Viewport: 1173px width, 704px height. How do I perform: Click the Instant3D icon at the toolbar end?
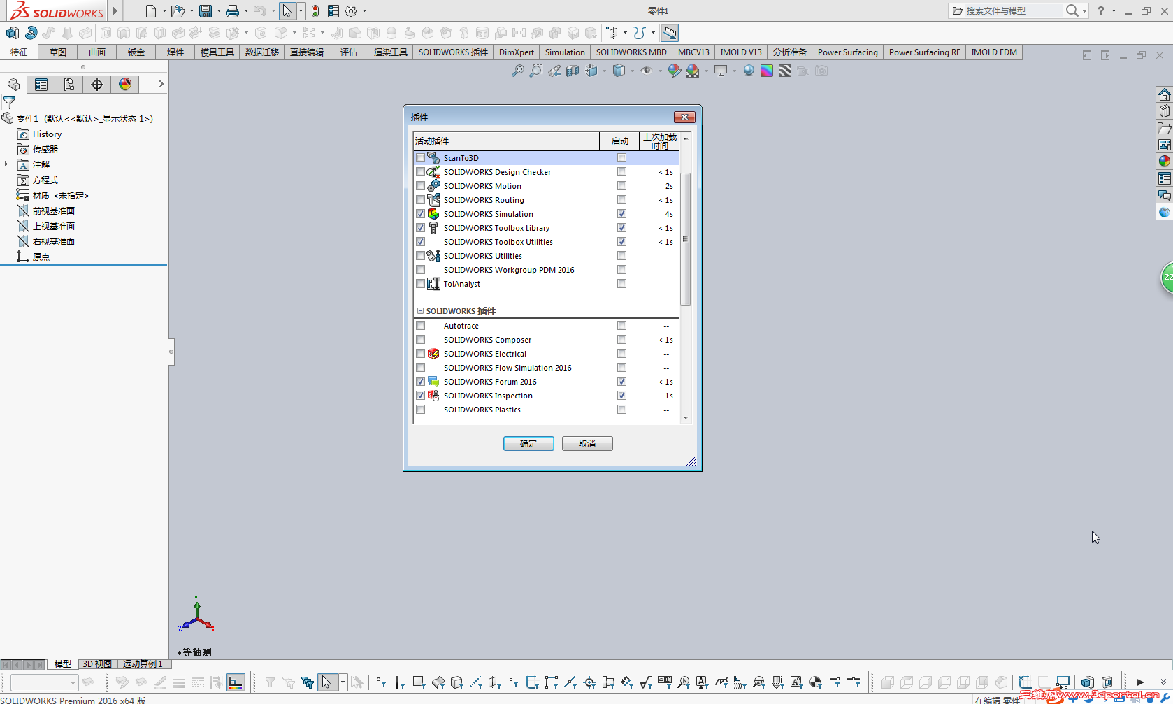pos(670,33)
